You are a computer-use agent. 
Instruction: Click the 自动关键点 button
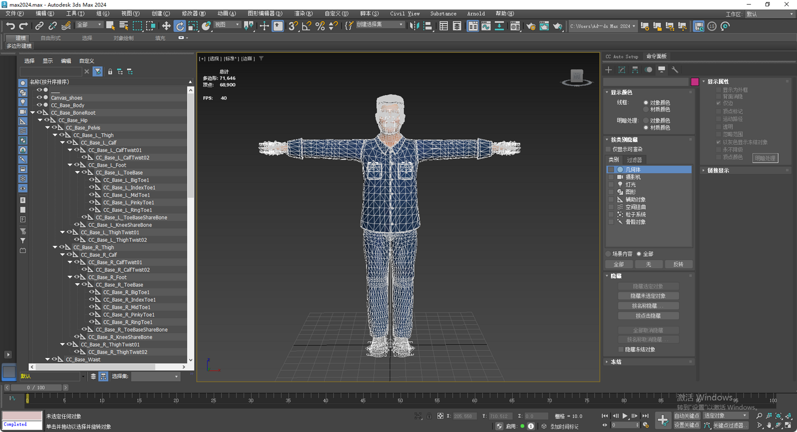point(686,416)
